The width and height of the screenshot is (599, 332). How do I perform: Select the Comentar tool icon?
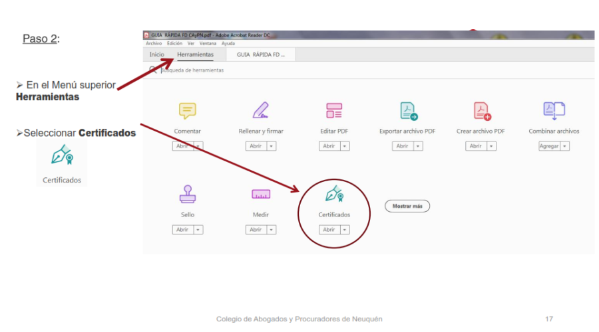click(x=187, y=110)
